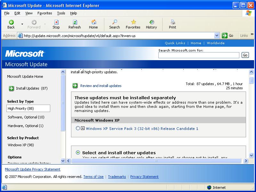Screen dimensions: 256x192
Task: Select 'Select and install other updates' radio button
Action: [x=78, y=153]
